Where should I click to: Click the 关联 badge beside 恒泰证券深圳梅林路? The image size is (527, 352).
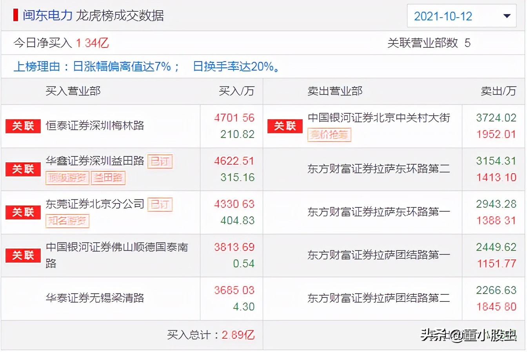click(x=23, y=126)
